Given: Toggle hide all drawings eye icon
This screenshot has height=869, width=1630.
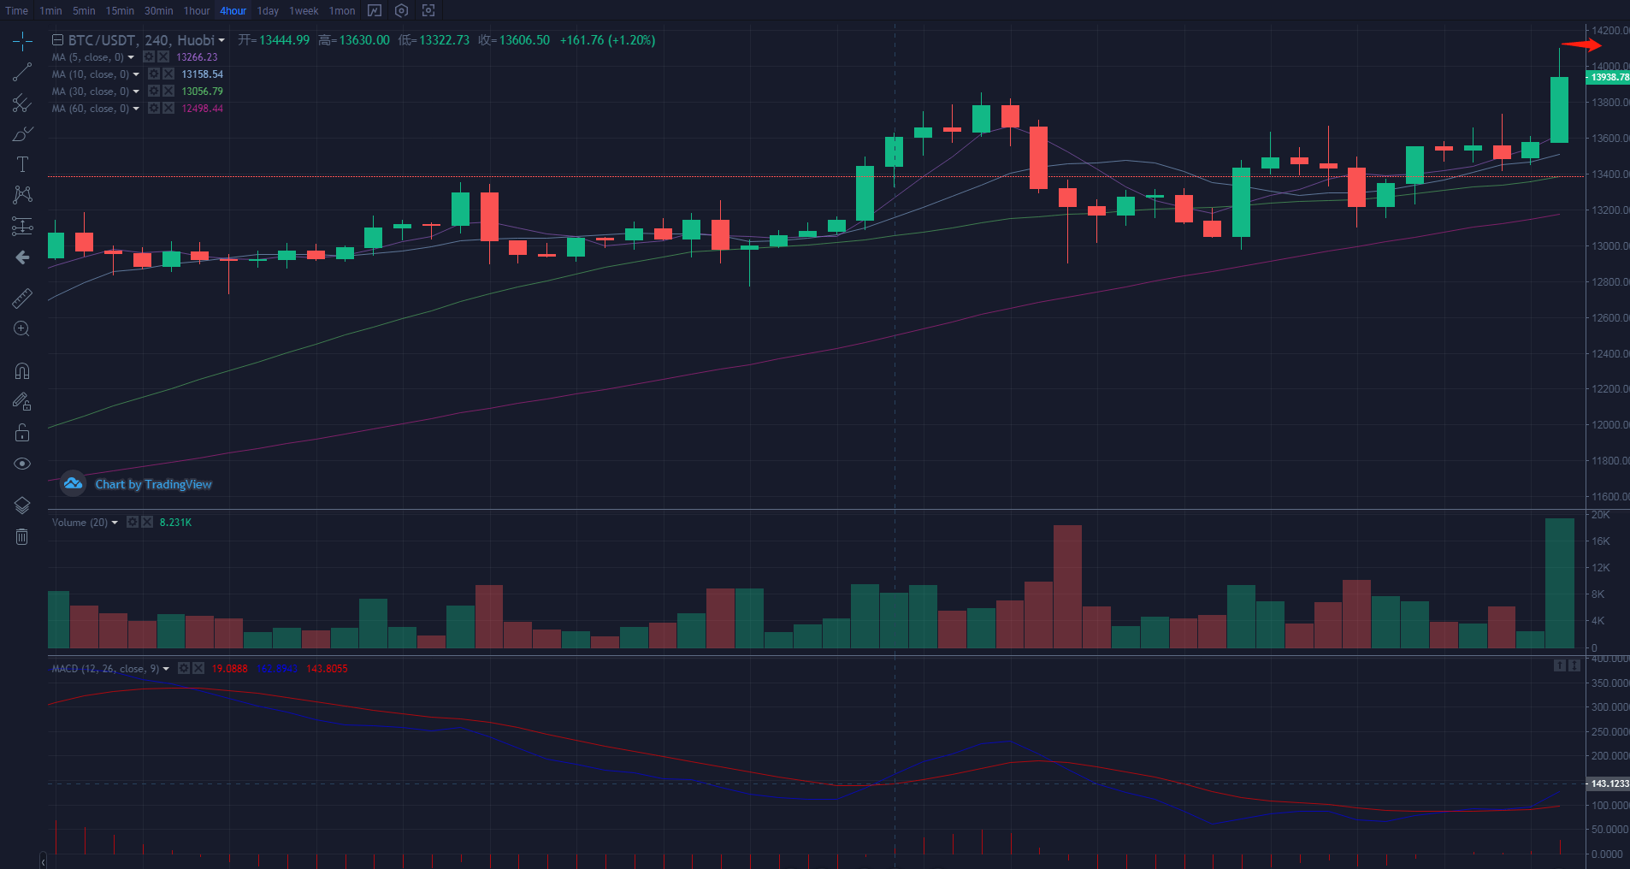Looking at the screenshot, I should (22, 464).
